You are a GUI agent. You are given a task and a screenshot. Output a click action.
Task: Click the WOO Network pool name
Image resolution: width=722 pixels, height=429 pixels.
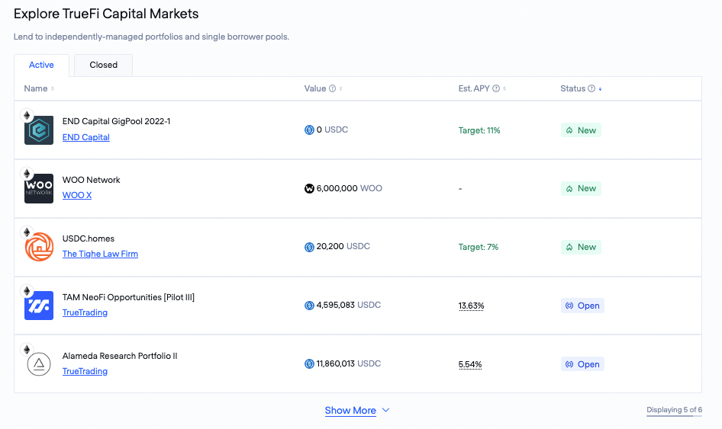click(91, 180)
